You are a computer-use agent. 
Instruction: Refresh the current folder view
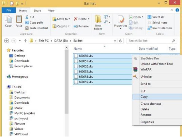pos(121,41)
